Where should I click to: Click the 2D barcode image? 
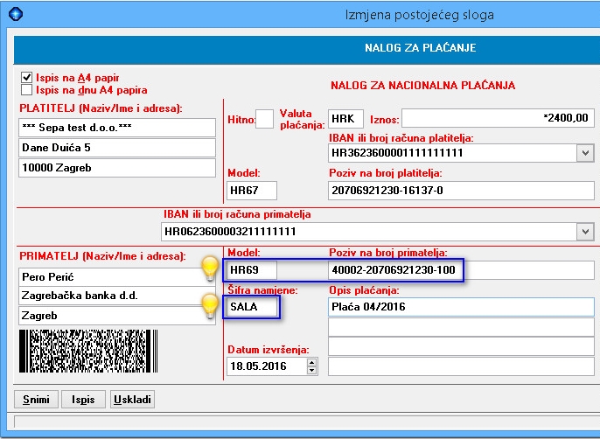88,351
